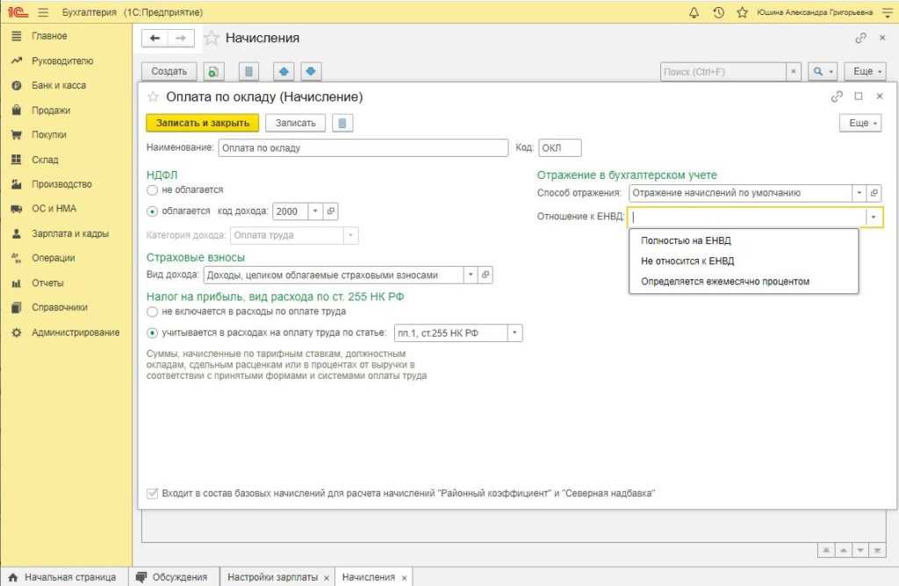Switch to Обсуждения tab
Screen dimensions: 899x586
[x=172, y=577]
